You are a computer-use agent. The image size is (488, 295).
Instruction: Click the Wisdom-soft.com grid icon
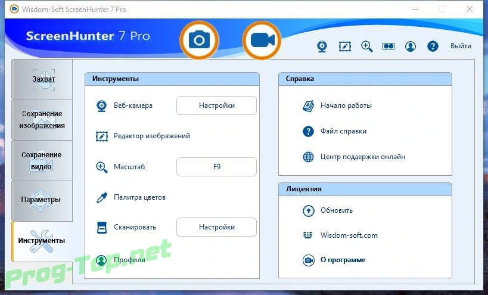click(x=308, y=235)
